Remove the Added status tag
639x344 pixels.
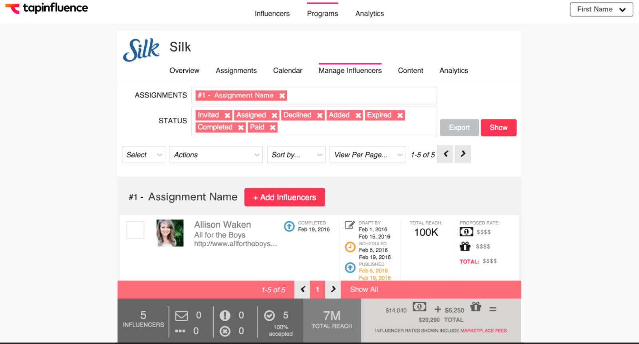(x=358, y=115)
